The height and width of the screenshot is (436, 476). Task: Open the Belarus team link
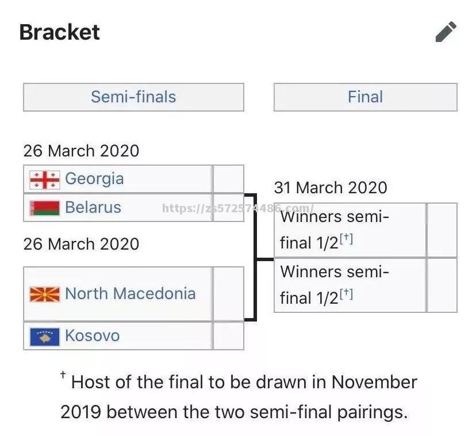[x=93, y=207]
